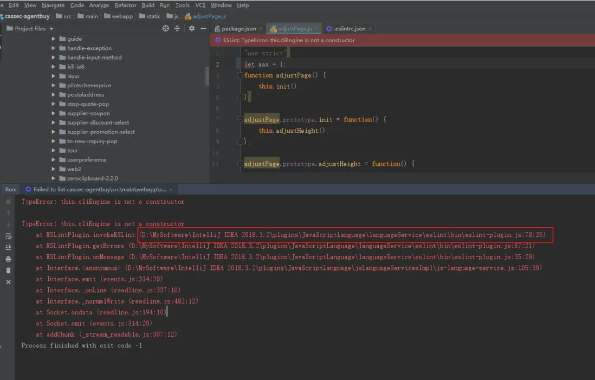
Task: Click the Print icon in Run panel
Action: tap(8, 259)
